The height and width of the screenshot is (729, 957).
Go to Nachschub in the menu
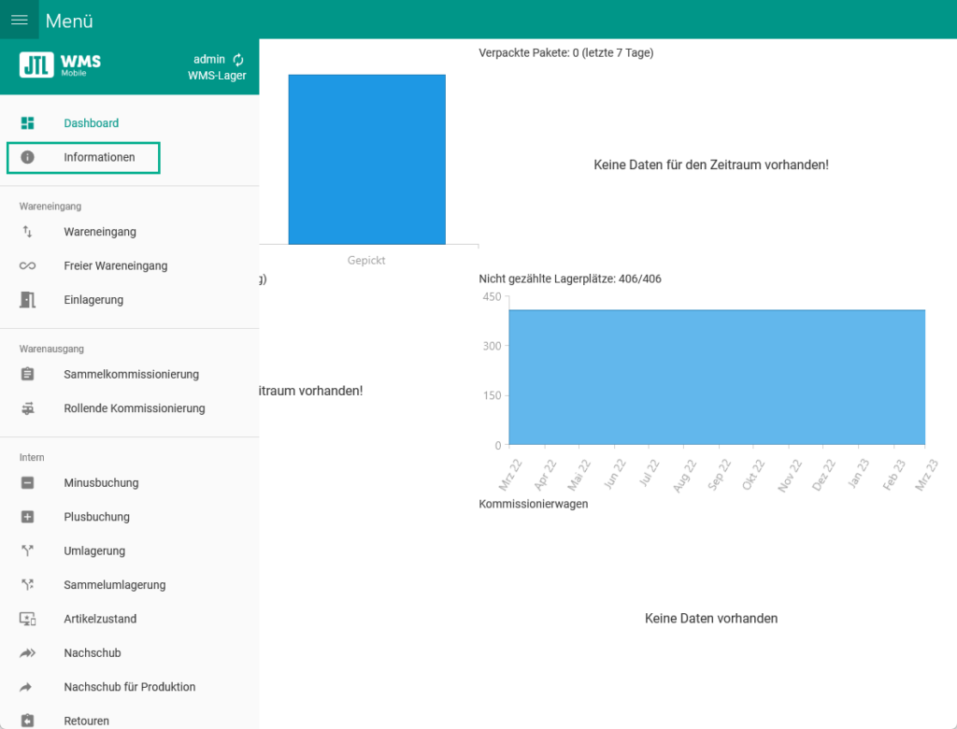click(92, 653)
